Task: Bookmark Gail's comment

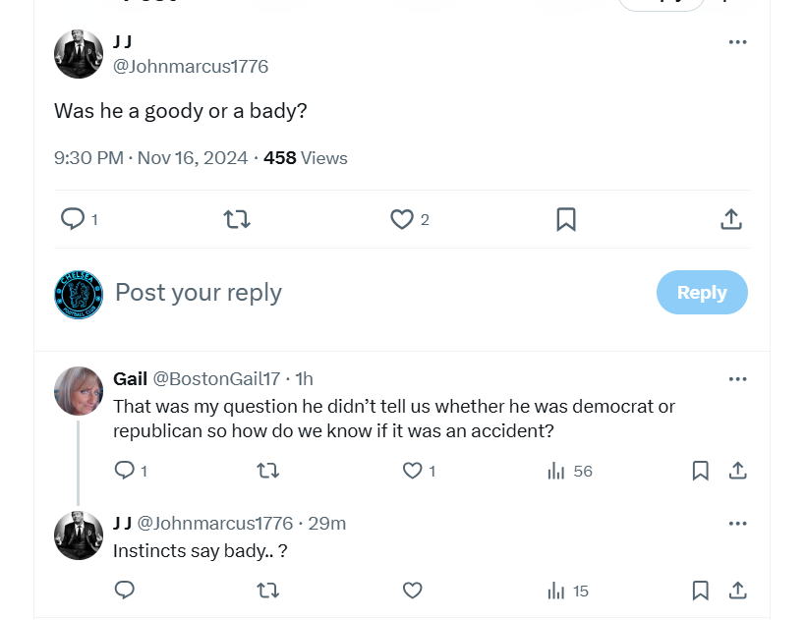Action: (x=700, y=471)
